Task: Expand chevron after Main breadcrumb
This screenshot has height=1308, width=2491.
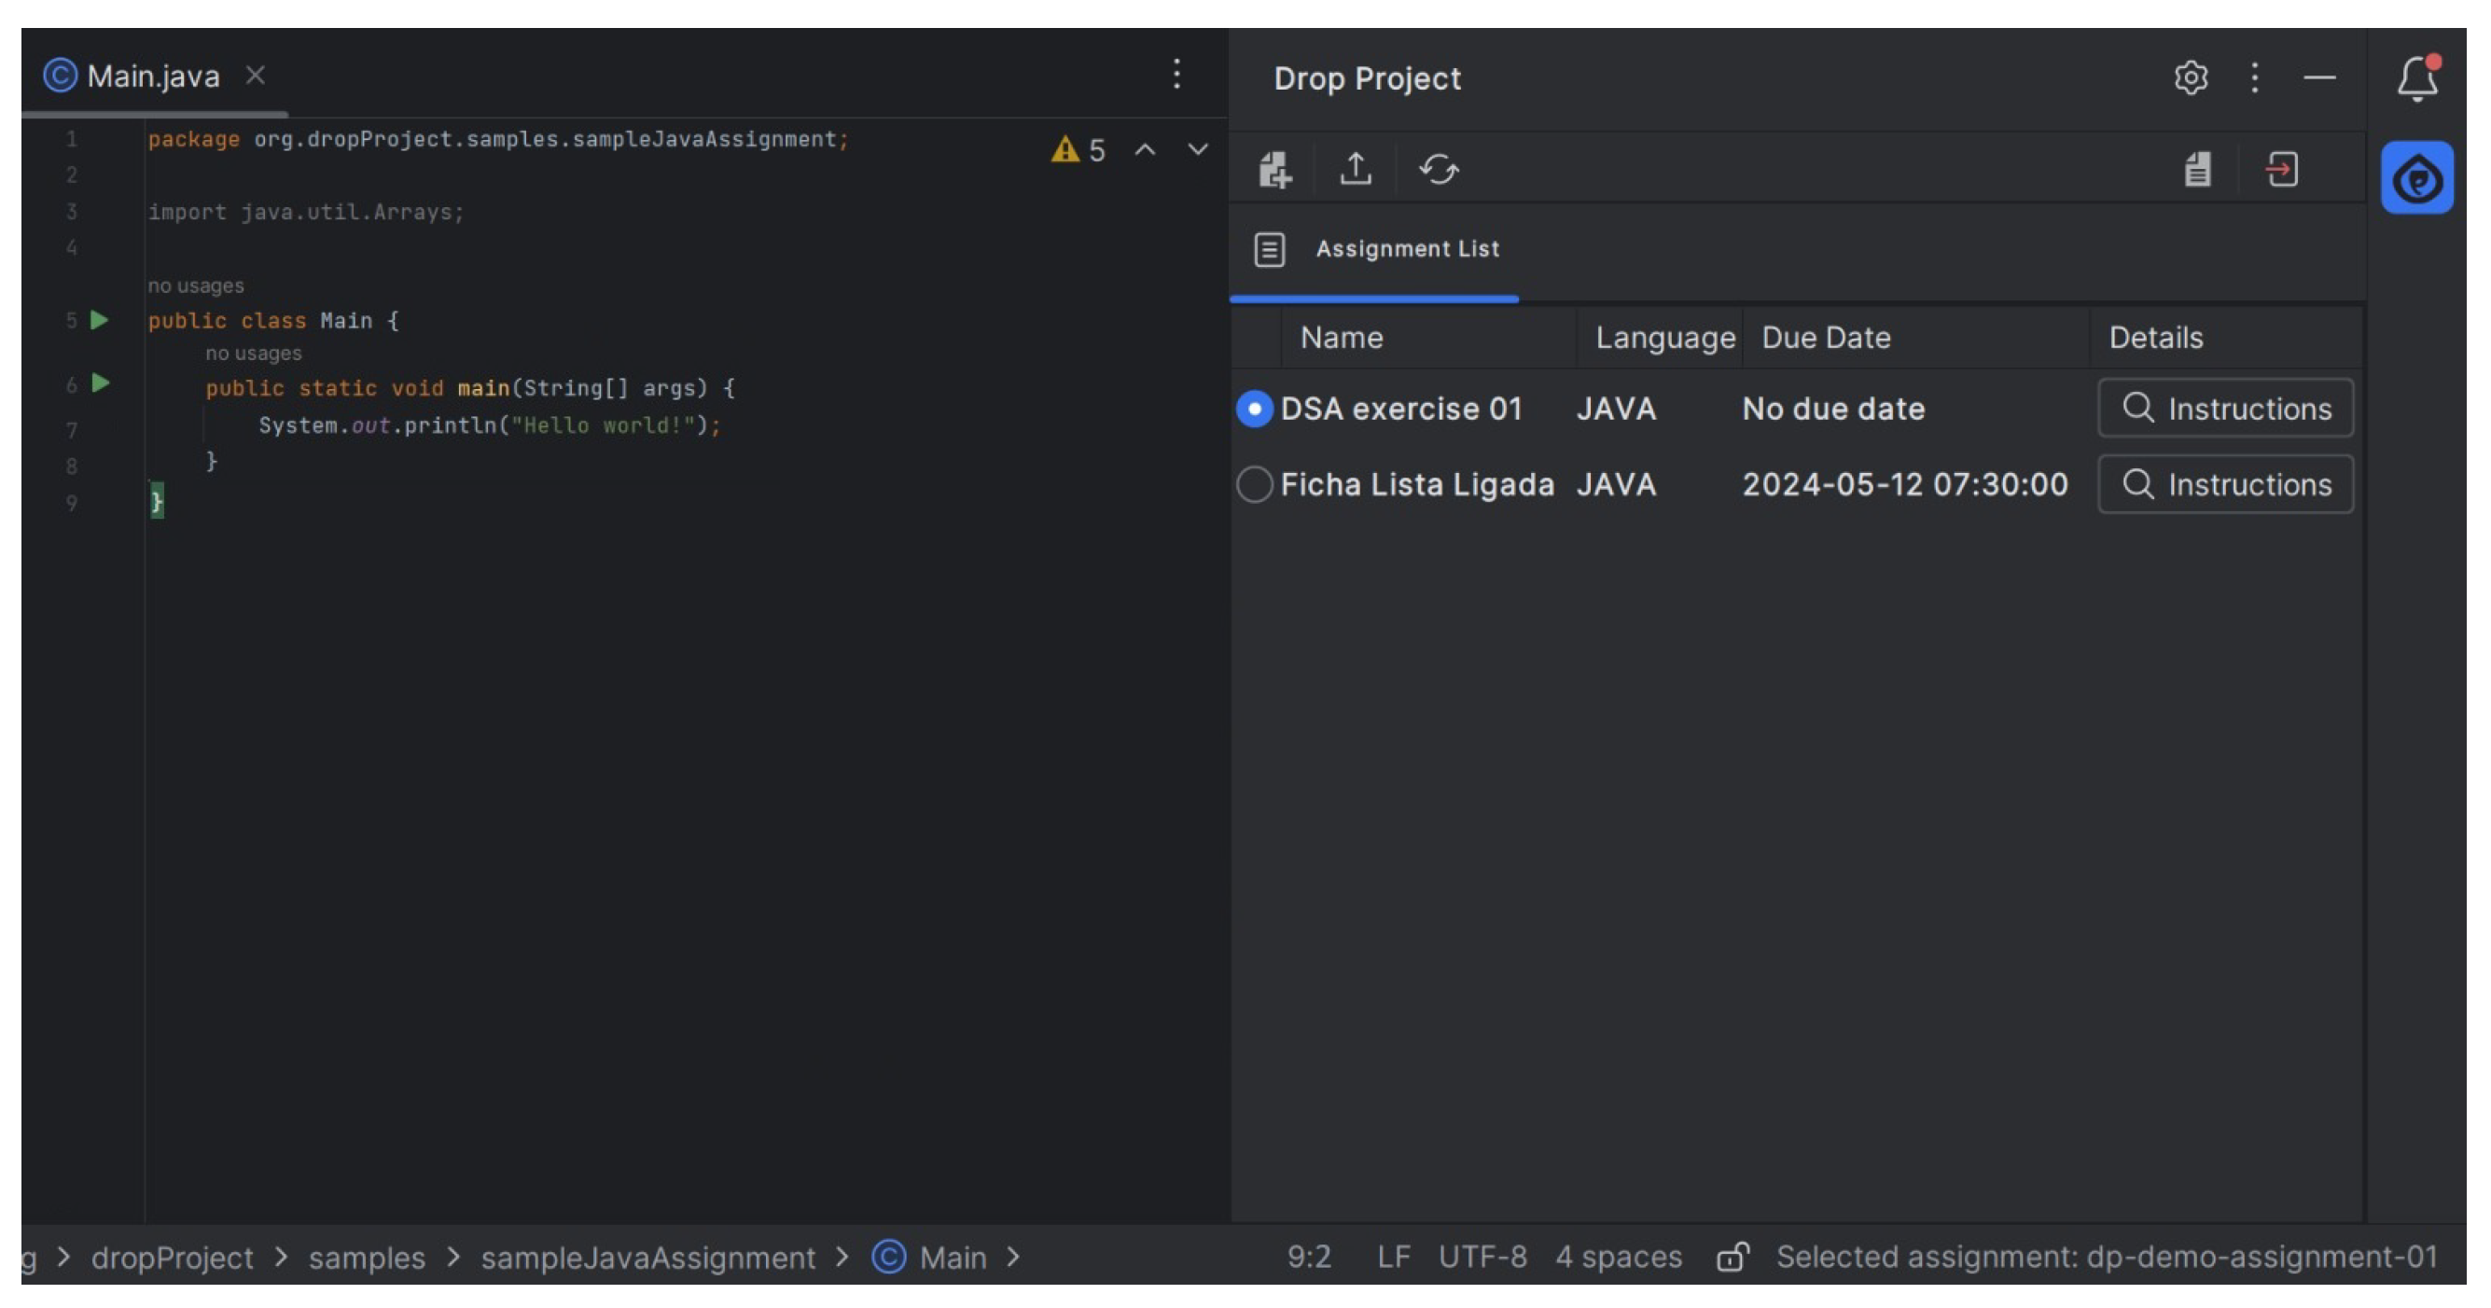Action: tap(1013, 1257)
